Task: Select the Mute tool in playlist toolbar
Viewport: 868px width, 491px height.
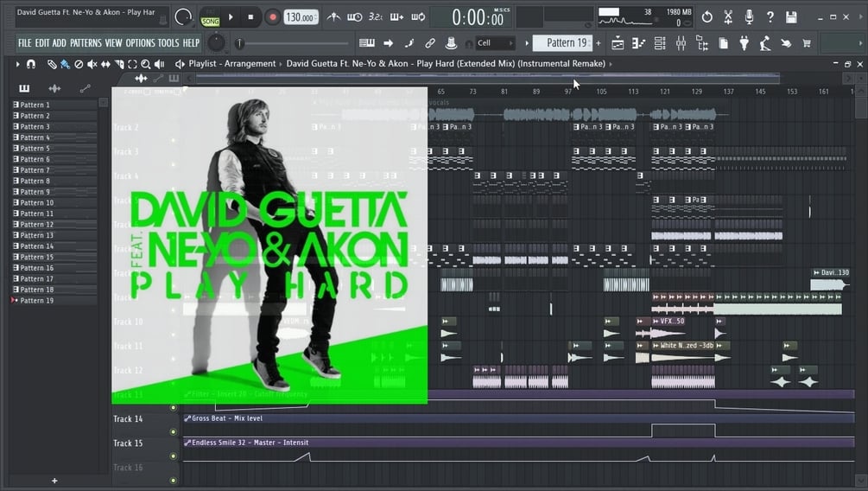Action: 92,64
